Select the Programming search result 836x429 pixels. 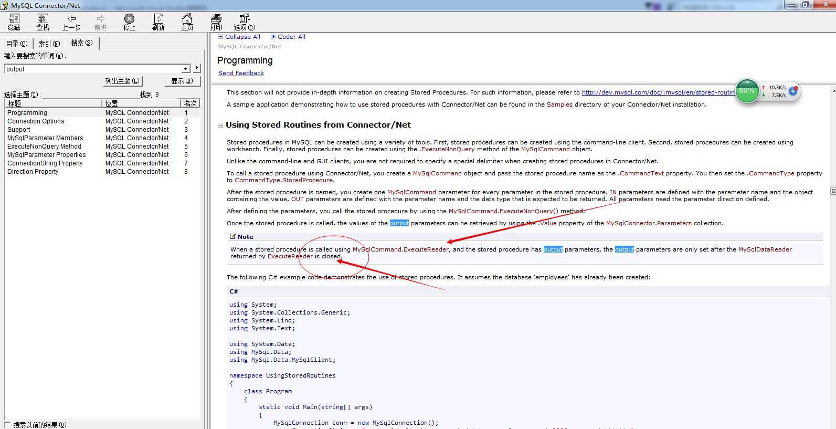(x=102, y=113)
